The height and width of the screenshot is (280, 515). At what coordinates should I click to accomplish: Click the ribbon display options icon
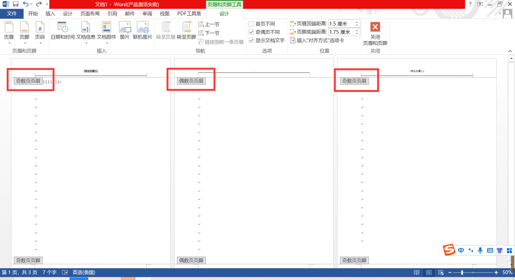coord(480,4)
